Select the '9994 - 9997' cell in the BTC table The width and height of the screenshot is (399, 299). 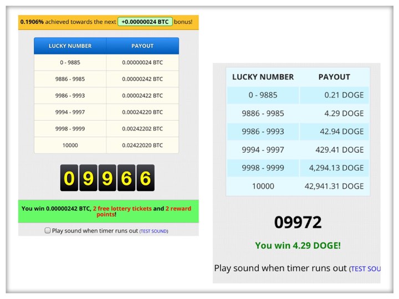[x=70, y=112]
